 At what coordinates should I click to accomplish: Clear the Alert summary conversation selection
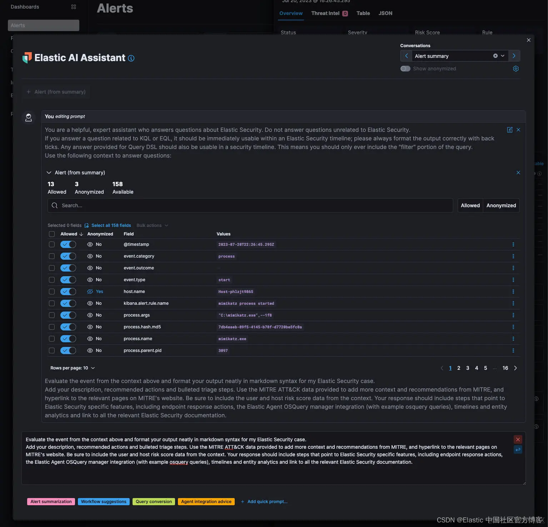[x=495, y=56]
